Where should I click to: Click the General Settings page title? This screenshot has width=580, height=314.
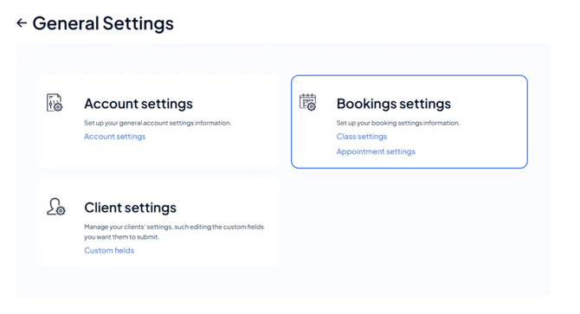(103, 23)
